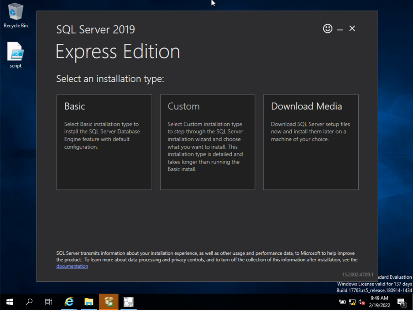Open the SQL Server Installation Center taskbar icon

point(128,302)
